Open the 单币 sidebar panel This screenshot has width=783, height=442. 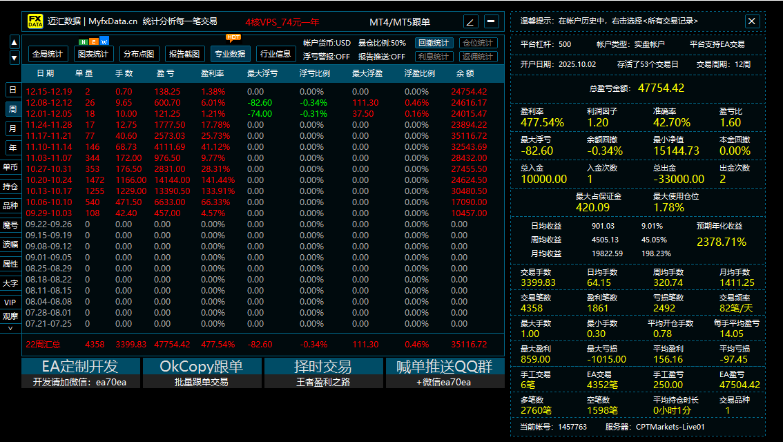coord(10,167)
